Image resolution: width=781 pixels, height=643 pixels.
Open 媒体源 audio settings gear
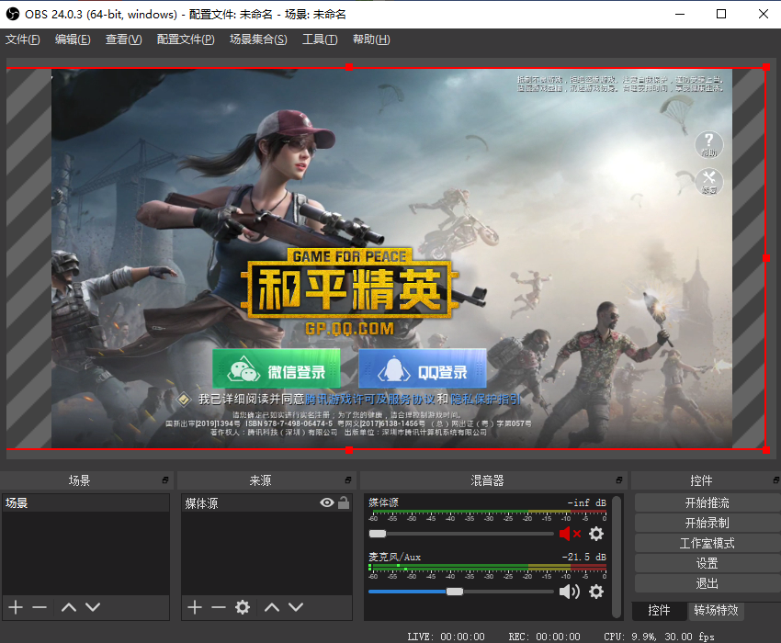(596, 534)
